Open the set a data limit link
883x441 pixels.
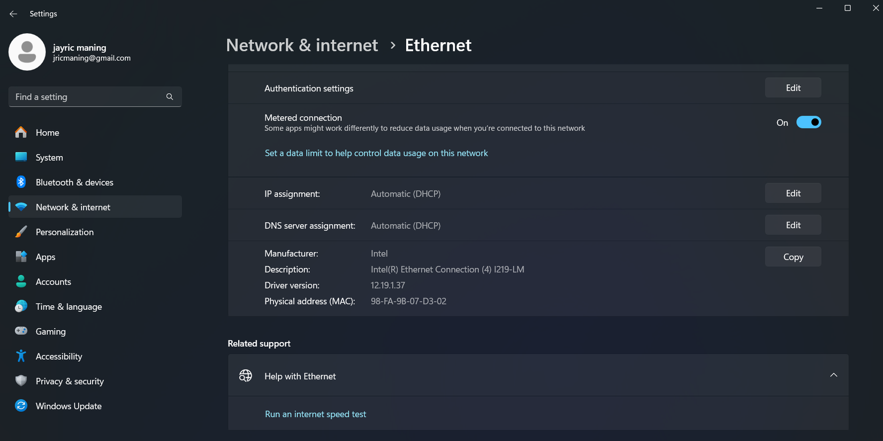click(376, 153)
